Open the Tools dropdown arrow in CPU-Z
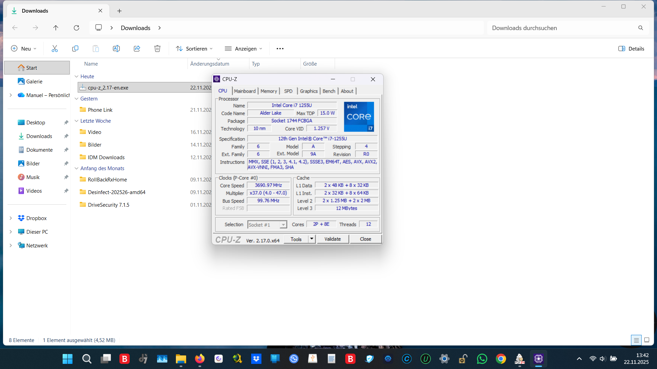 point(312,239)
